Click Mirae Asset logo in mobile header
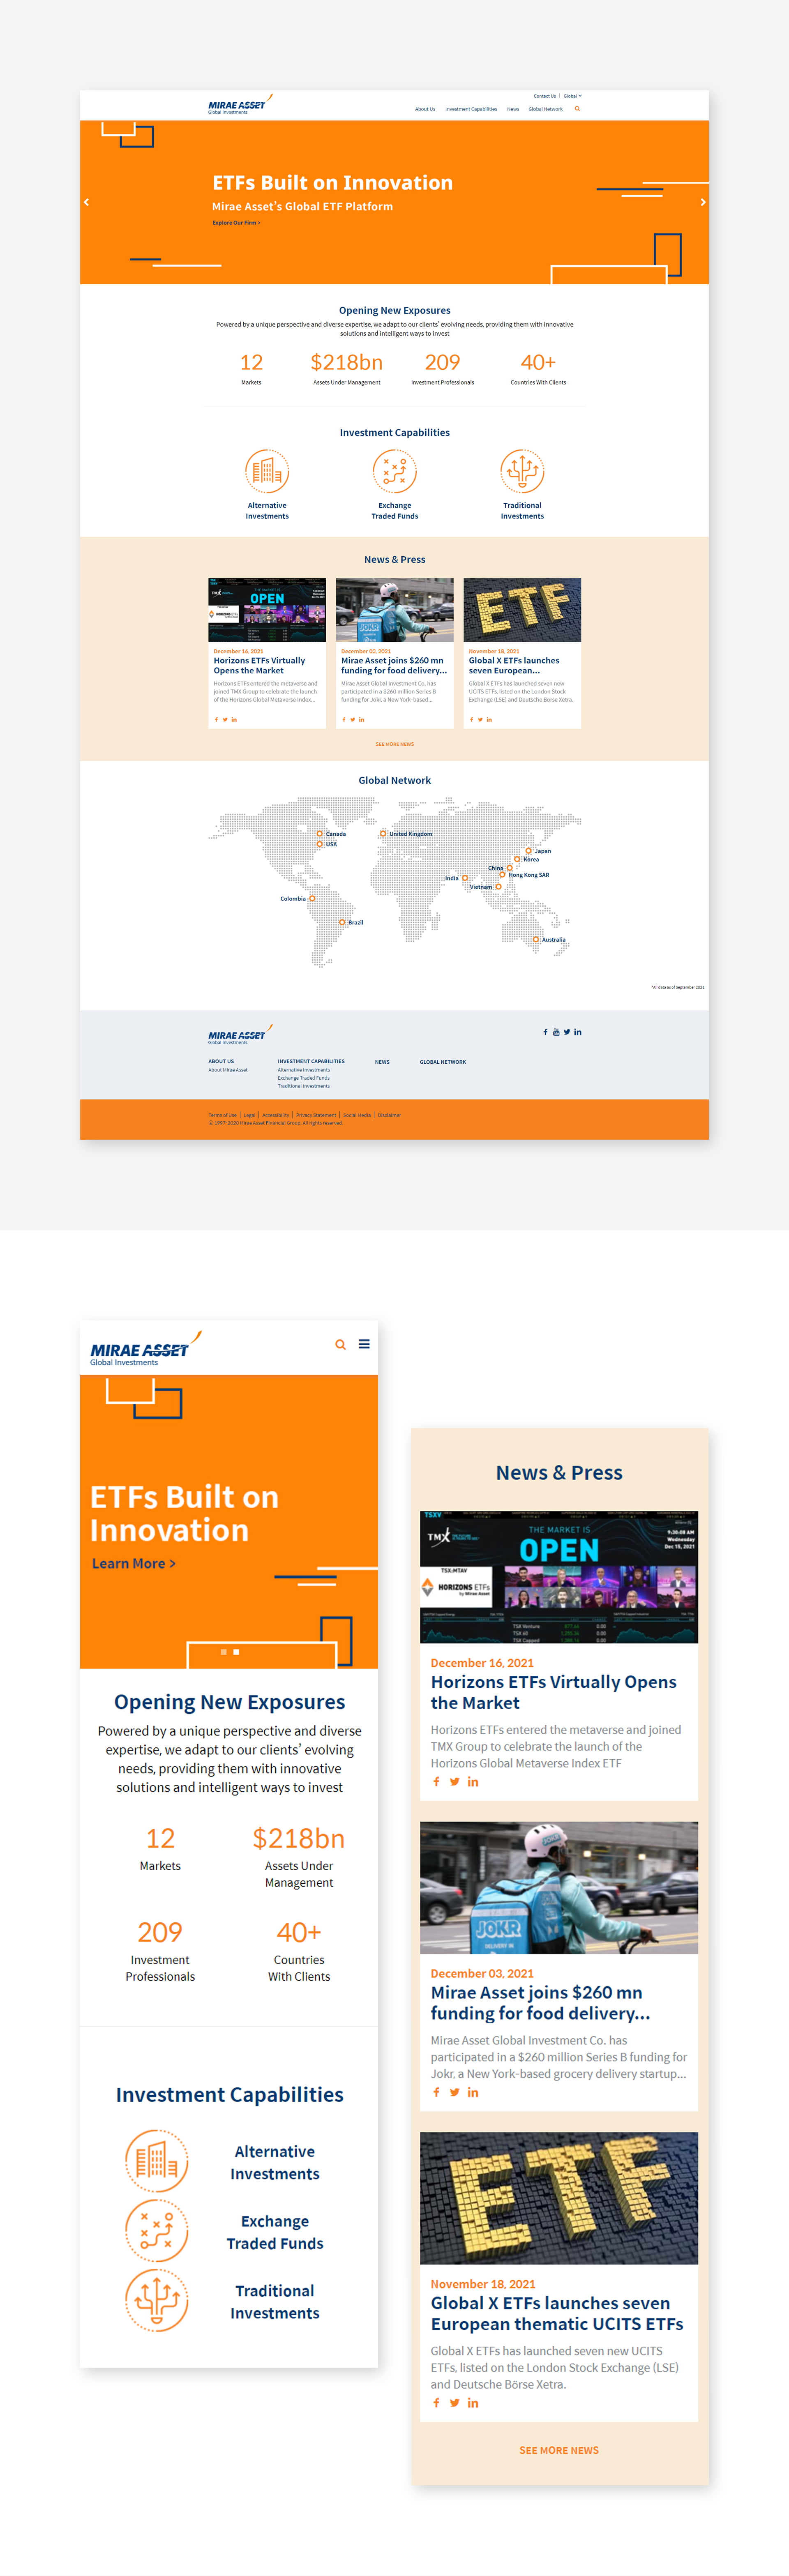This screenshot has height=2576, width=789. (146, 1349)
